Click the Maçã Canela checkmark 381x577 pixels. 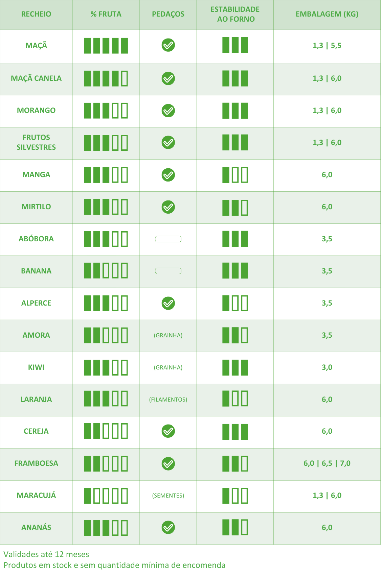coord(168,79)
